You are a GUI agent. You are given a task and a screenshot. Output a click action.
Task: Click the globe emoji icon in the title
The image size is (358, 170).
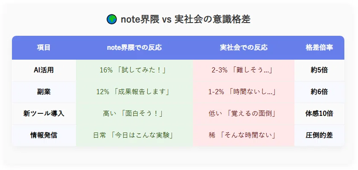tap(112, 19)
